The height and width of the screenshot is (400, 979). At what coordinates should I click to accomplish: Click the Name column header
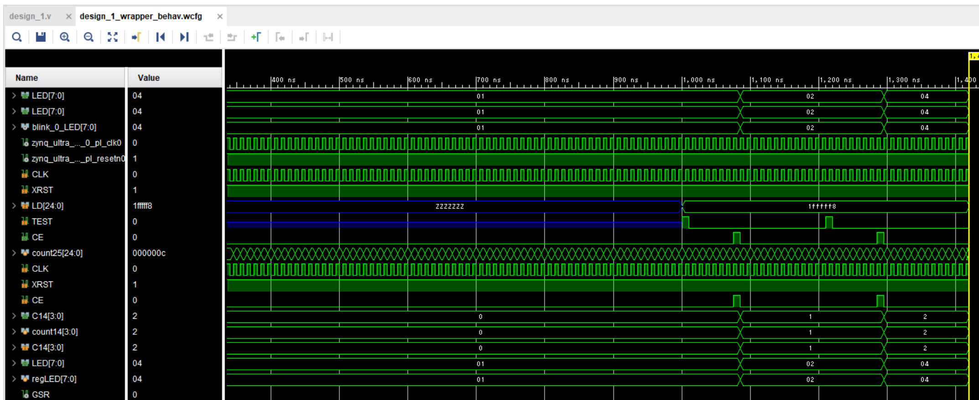coord(27,78)
